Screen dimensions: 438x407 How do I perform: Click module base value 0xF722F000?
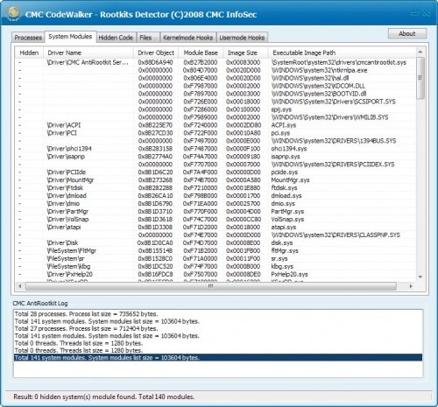click(201, 133)
